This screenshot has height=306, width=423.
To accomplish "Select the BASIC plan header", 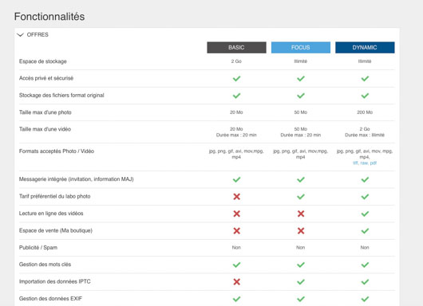I will [236, 47].
